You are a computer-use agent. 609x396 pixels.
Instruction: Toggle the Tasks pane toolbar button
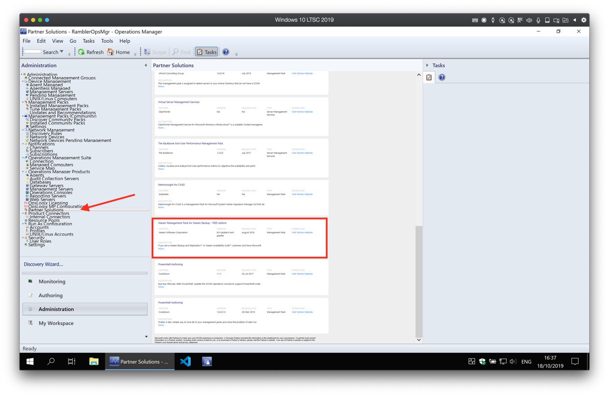pyautogui.click(x=206, y=52)
